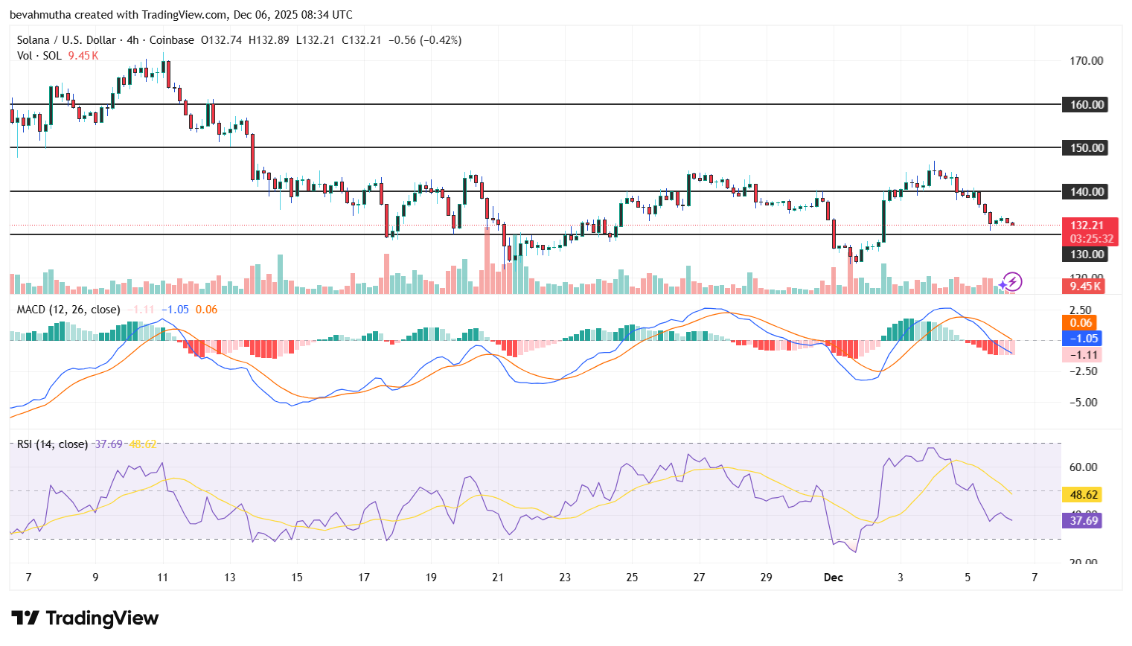
Task: Click the Vol · SOL legend label
Action: click(38, 55)
